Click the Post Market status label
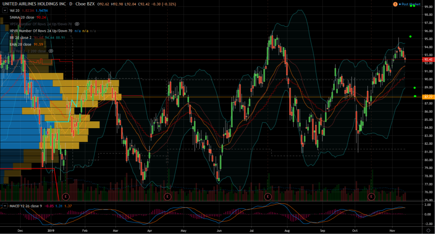This screenshot has height=234, width=435. [x=411, y=4]
